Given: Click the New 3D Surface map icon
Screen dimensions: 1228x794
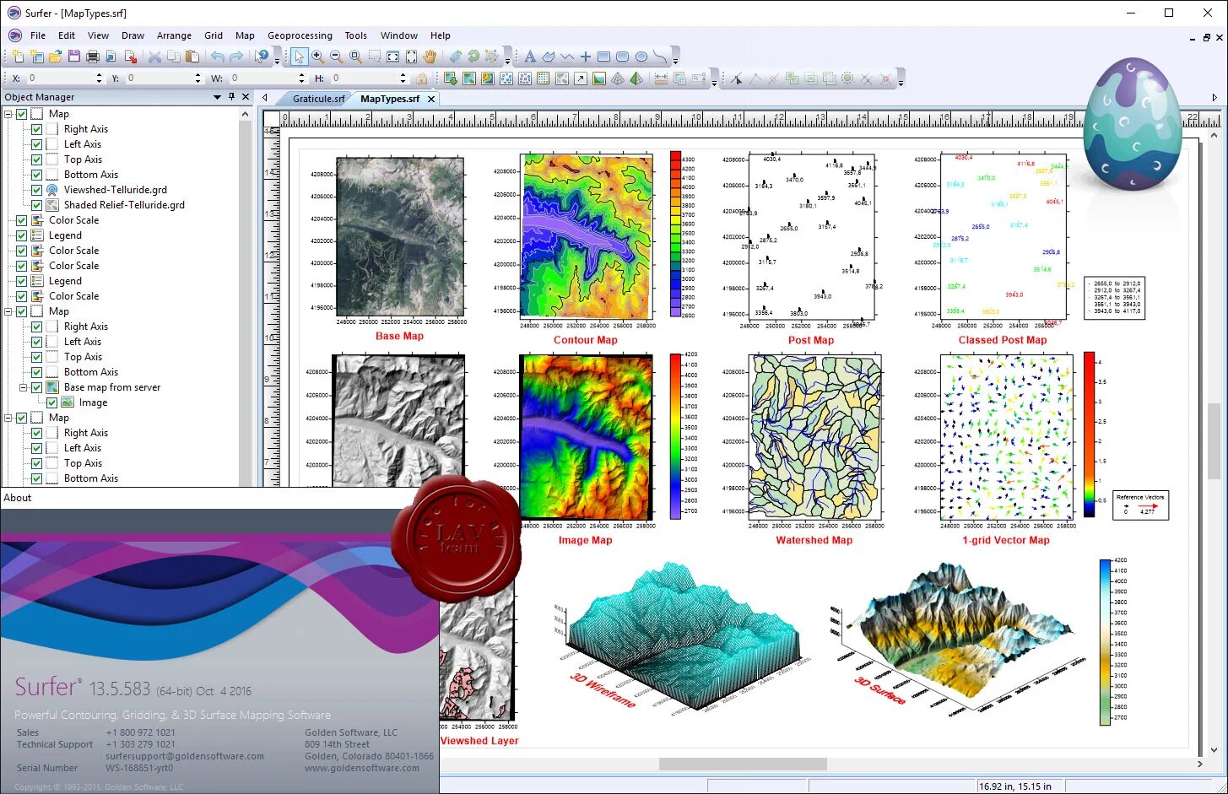Looking at the screenshot, I should click(636, 78).
